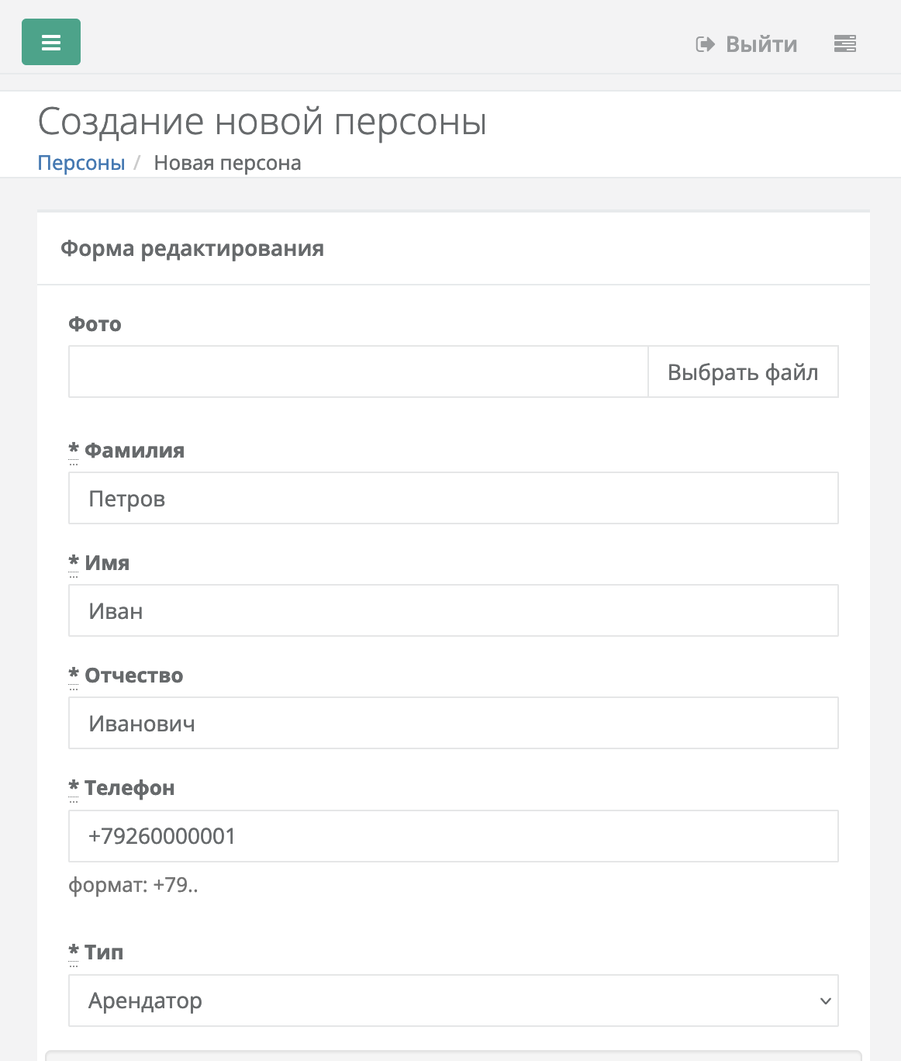901x1061 pixels.
Task: Click the Телефон field label
Action: pos(129,788)
